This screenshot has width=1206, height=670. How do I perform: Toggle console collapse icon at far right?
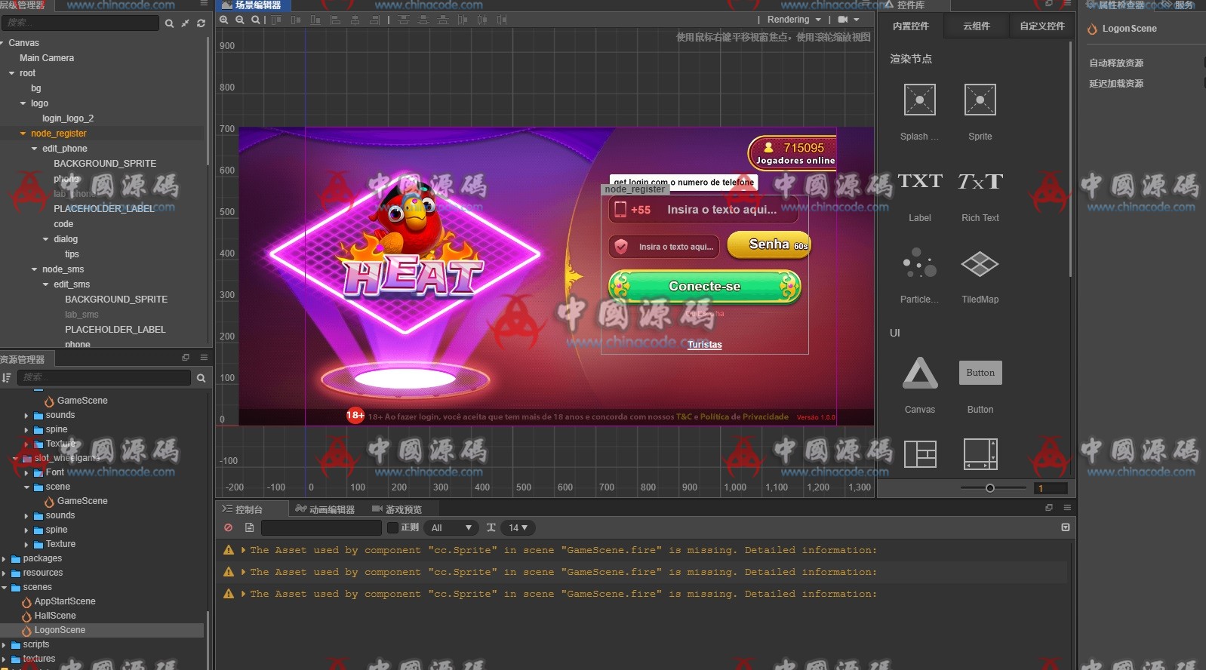1065,527
